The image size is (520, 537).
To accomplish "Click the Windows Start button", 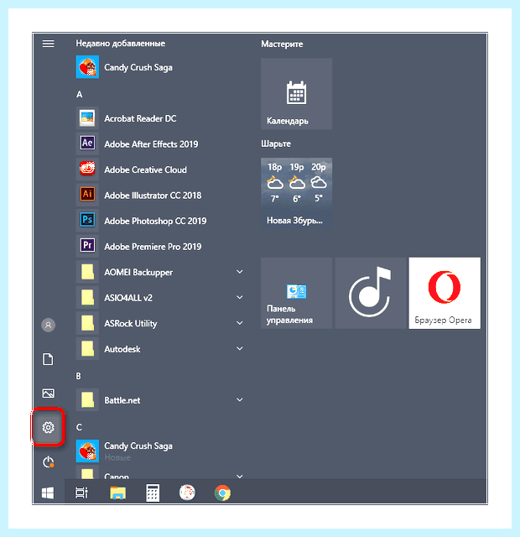I will tap(48, 493).
